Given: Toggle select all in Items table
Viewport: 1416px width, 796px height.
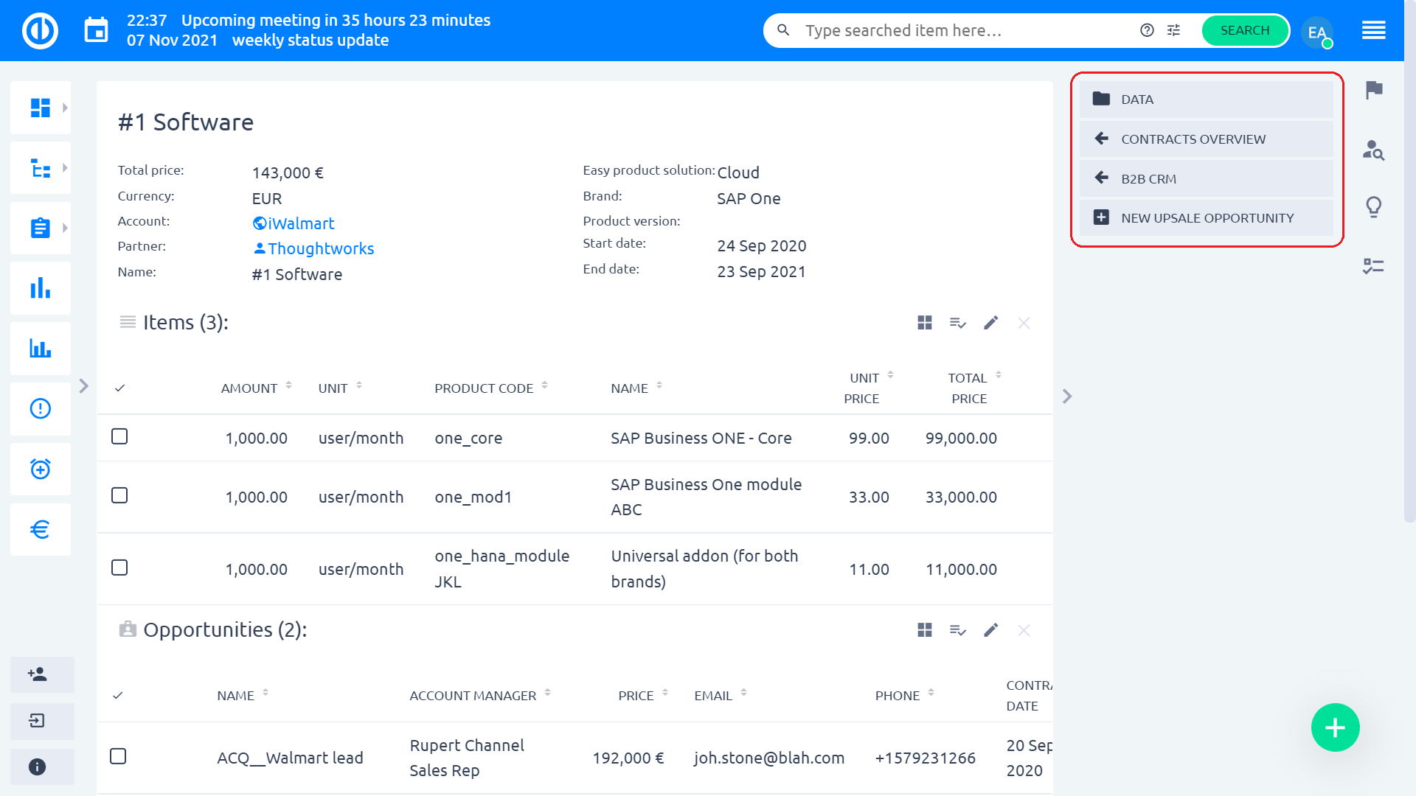Looking at the screenshot, I should [119, 388].
